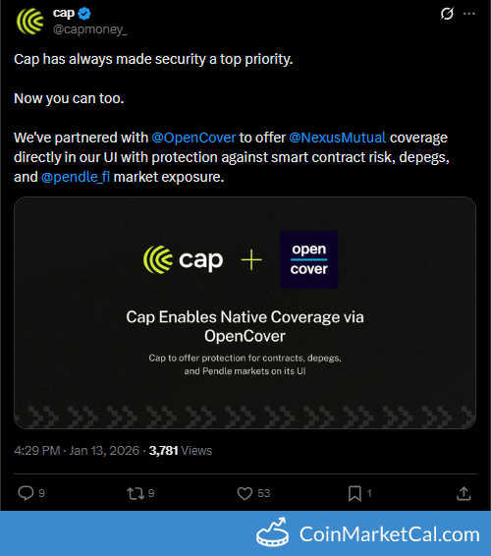Open the three-dot more options menu

coord(469,14)
